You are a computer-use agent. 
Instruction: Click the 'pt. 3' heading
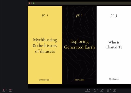click(114, 15)
